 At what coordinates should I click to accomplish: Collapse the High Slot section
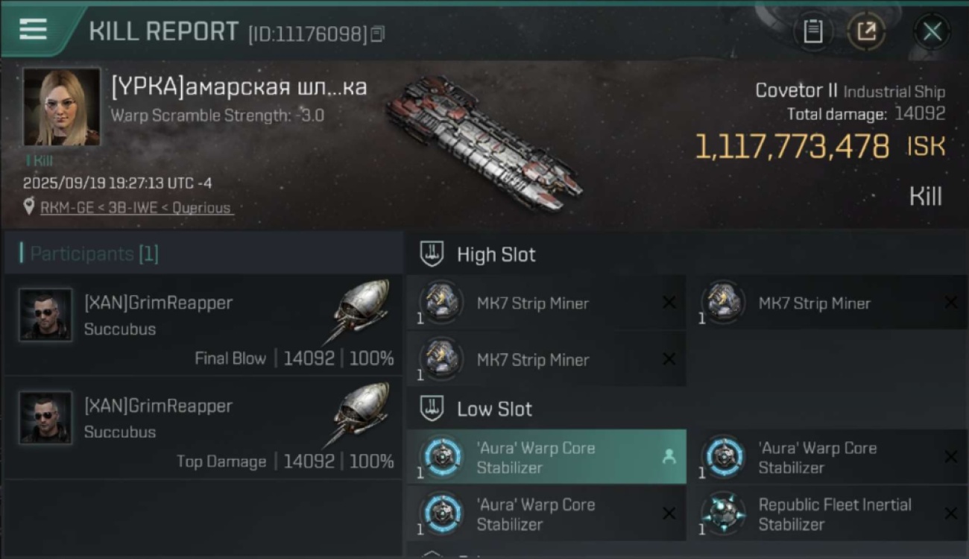point(432,254)
